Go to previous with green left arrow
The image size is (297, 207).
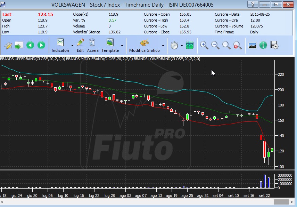click(x=30, y=45)
